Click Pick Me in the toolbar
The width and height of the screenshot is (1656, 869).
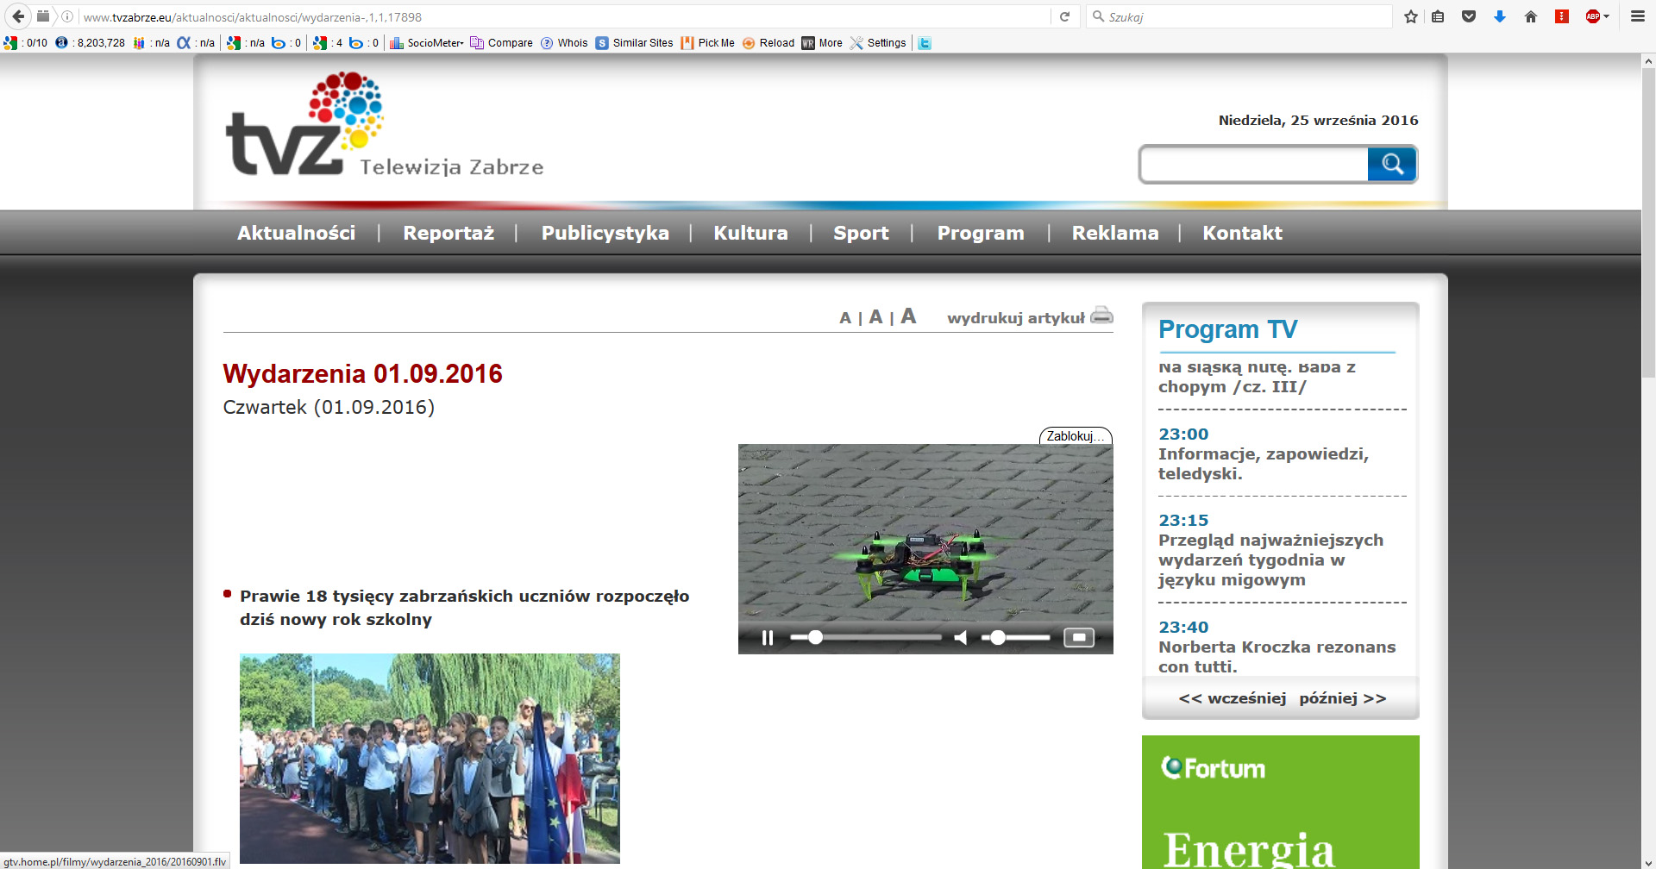(708, 42)
